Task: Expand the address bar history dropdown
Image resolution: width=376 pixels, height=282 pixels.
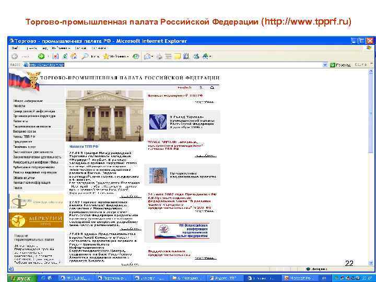Action: (325, 65)
